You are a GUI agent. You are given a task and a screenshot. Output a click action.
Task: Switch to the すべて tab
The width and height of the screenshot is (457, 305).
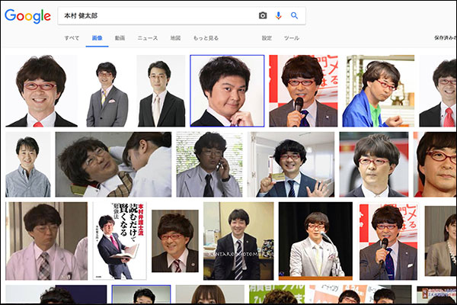click(x=72, y=37)
